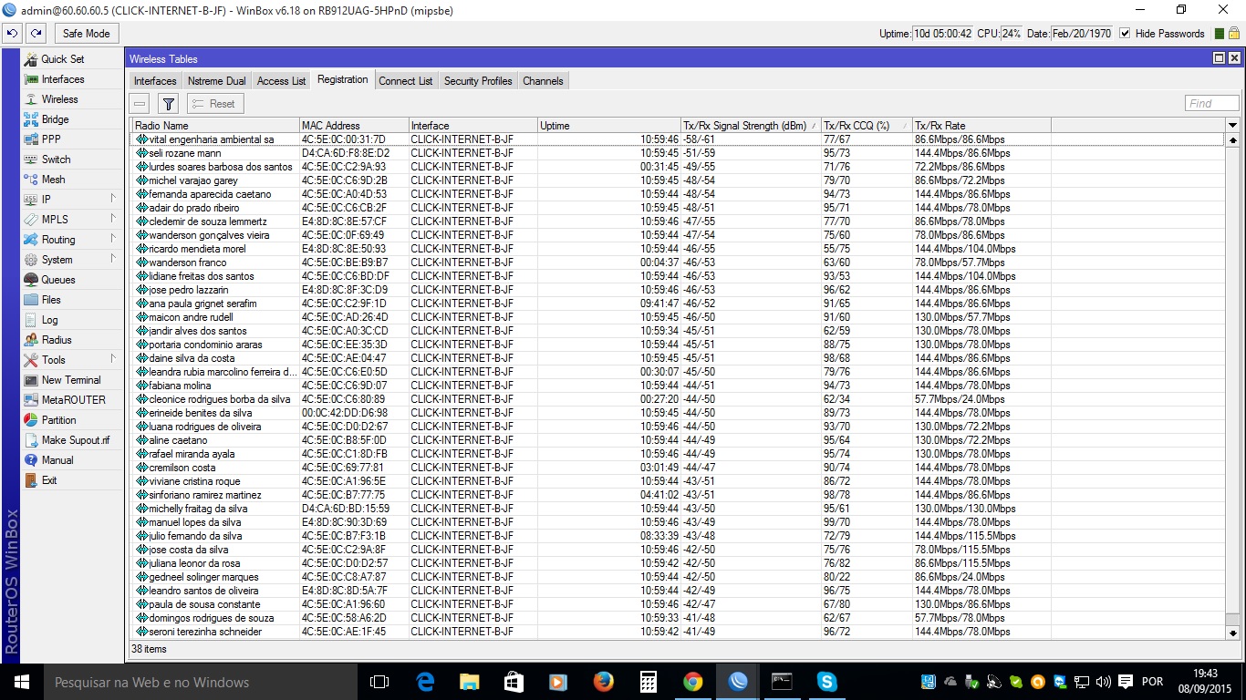The image size is (1246, 700).
Task: Select the seli rozane mann row
Action: (678, 153)
